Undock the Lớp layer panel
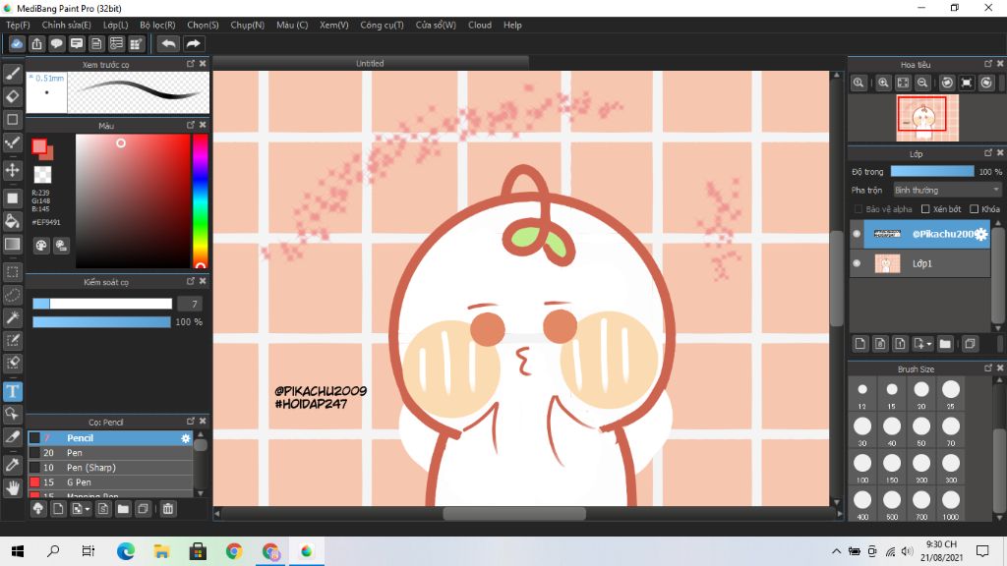1007x566 pixels. coord(988,153)
